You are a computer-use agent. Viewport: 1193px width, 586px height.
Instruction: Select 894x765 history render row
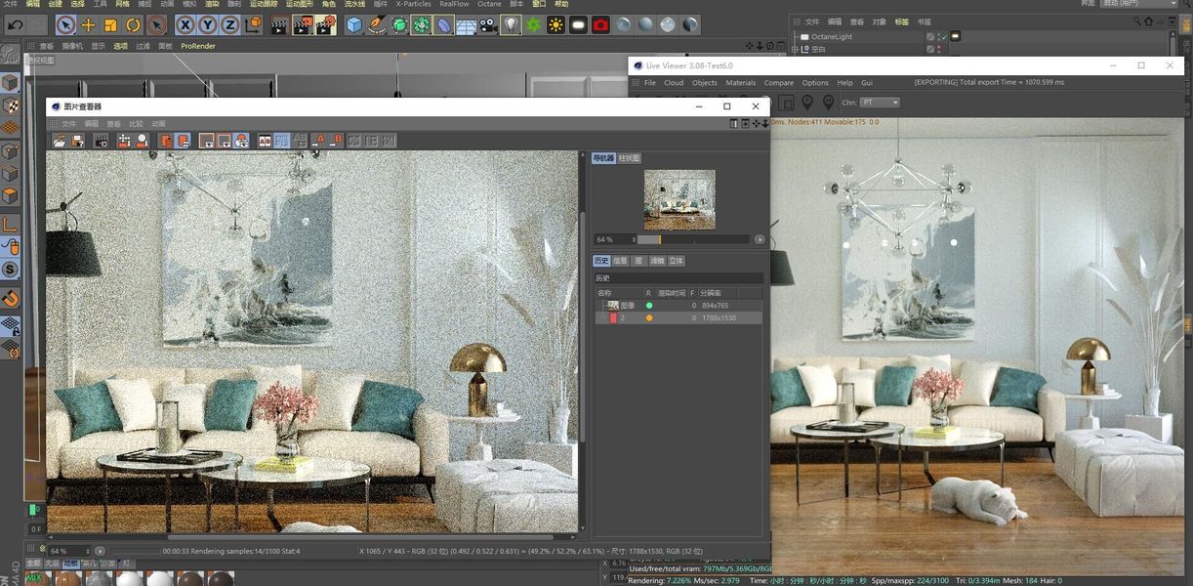pos(679,306)
